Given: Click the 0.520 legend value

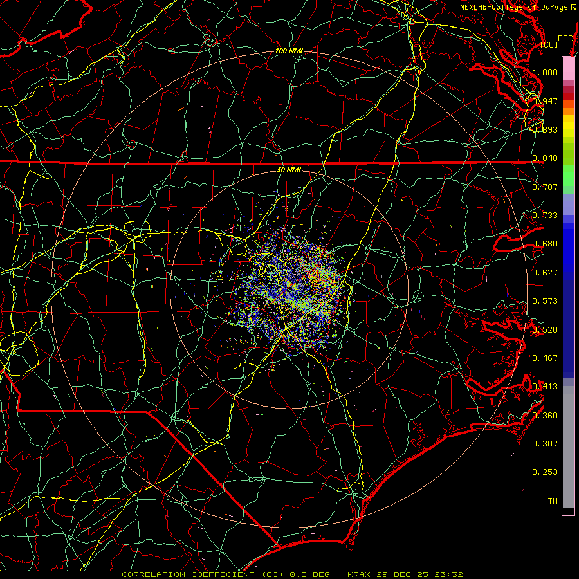Looking at the screenshot, I should point(545,330).
